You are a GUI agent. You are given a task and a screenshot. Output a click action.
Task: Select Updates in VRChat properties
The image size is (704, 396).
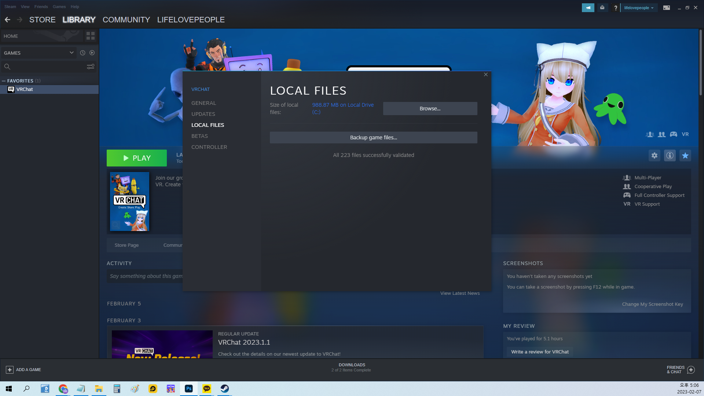[203, 114]
